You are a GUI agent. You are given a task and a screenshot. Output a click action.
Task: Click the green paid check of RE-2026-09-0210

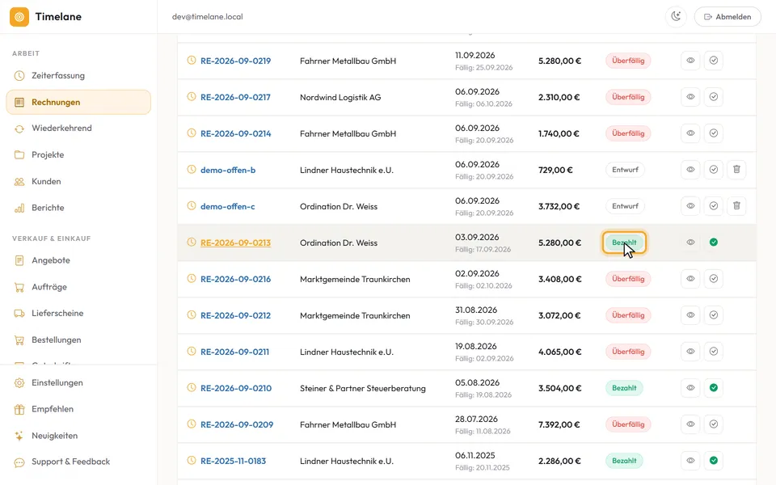(714, 387)
